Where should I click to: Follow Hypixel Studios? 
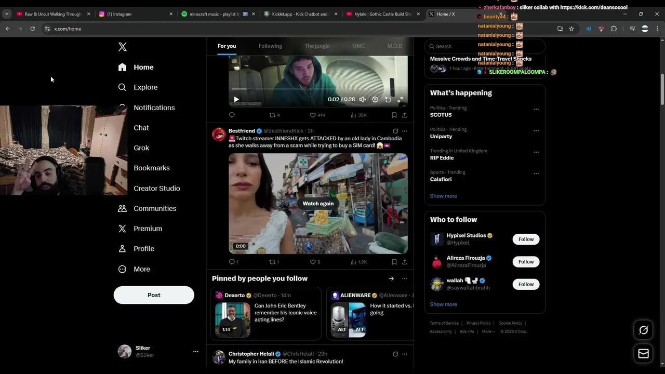(526, 239)
